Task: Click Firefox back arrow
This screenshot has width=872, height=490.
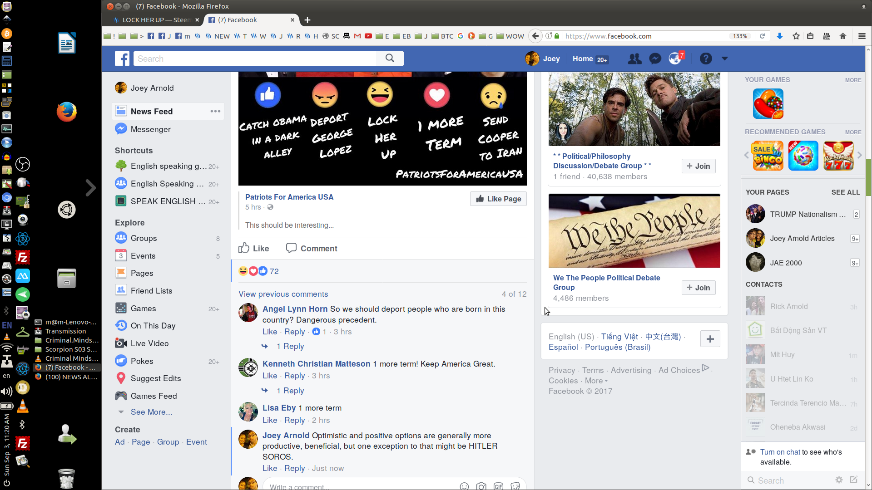Action: 535,36
